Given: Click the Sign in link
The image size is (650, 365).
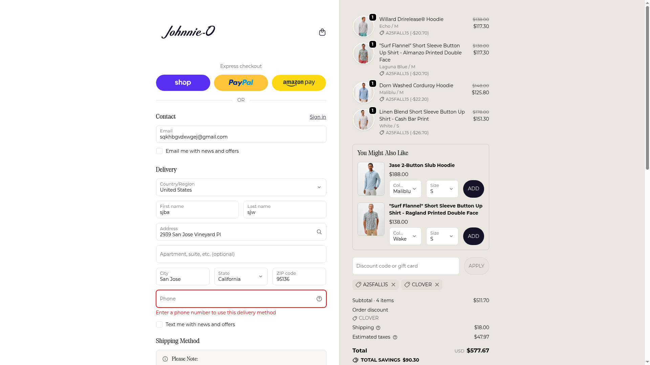Looking at the screenshot, I should 318,117.
